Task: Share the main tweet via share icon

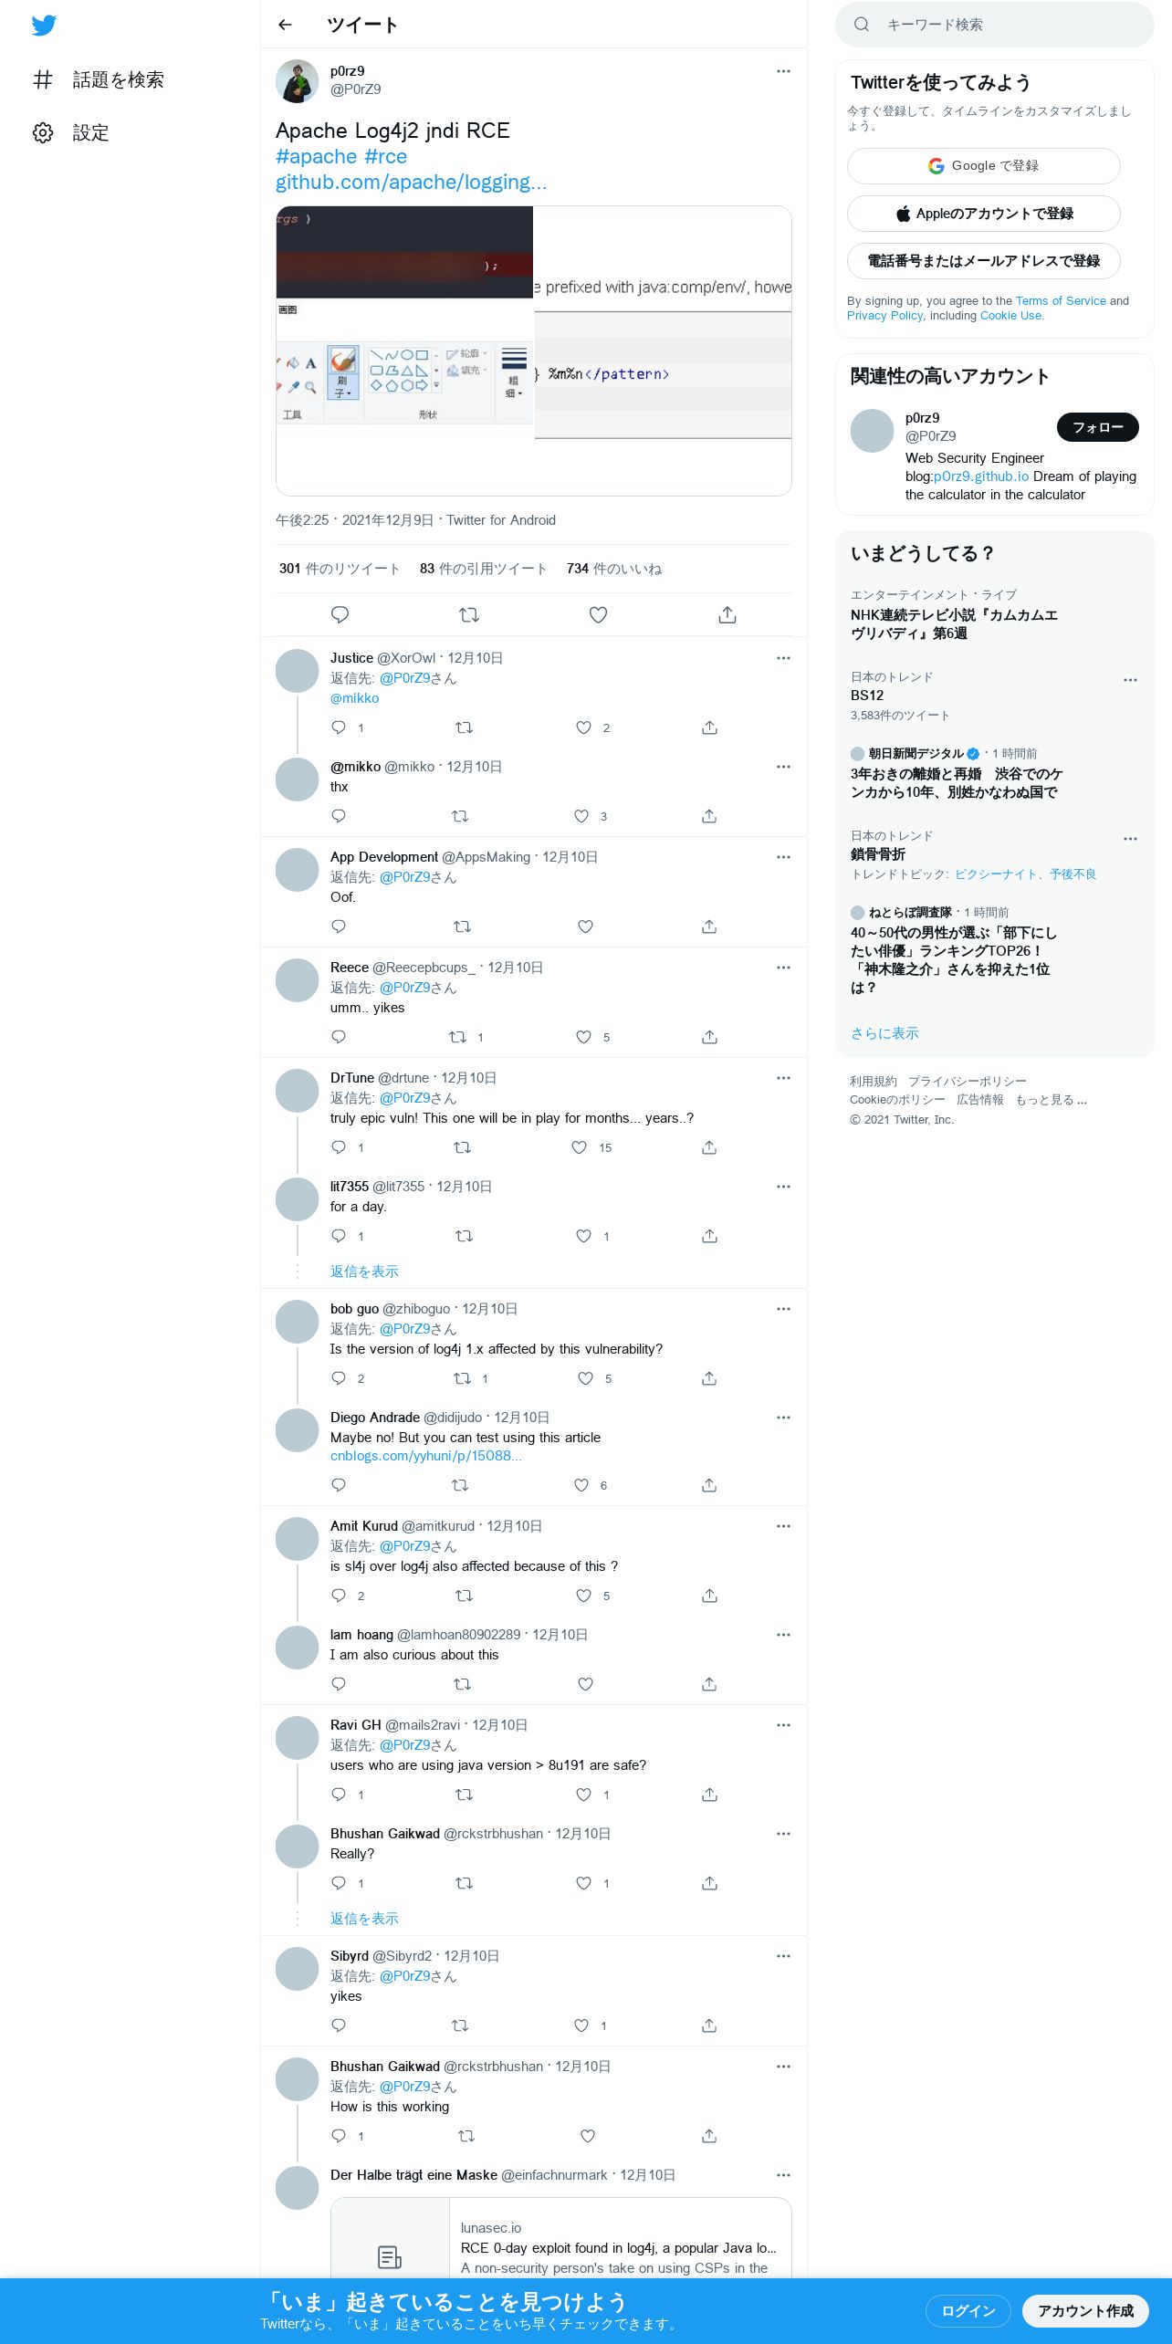Action: coord(727,615)
